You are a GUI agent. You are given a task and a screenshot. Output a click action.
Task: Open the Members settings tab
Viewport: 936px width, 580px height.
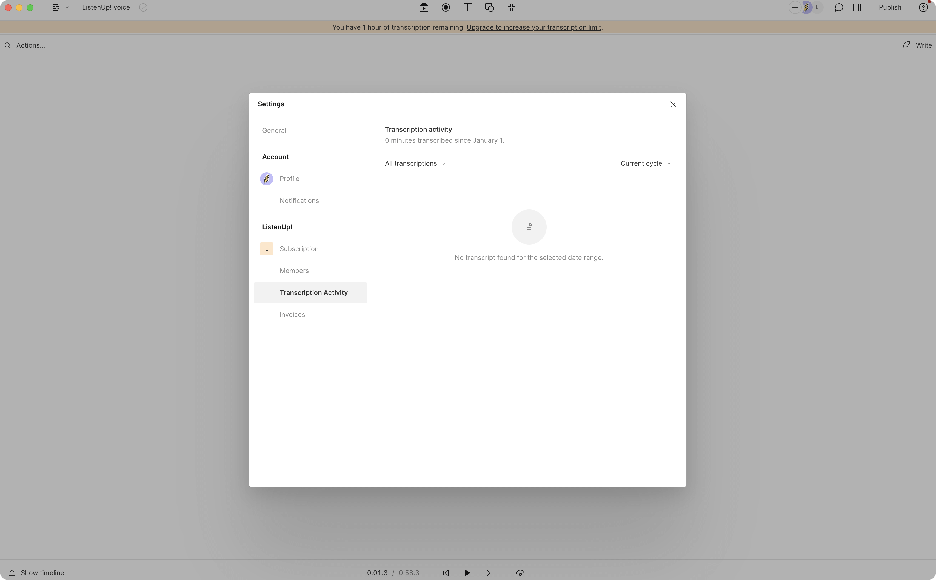tap(294, 271)
